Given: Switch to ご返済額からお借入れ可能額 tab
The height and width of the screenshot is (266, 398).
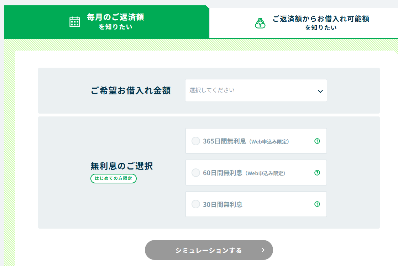Looking at the screenshot, I should tap(304, 23).
